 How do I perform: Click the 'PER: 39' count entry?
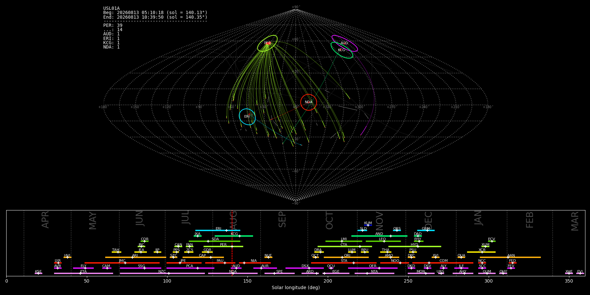pos(113,25)
